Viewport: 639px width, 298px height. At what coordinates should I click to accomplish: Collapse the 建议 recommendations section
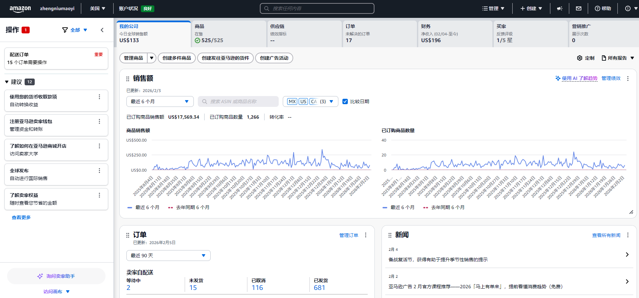click(7, 82)
